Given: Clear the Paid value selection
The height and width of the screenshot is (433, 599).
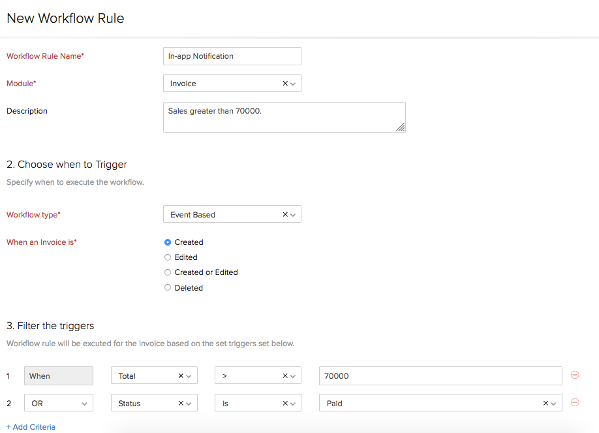Looking at the screenshot, I should 545,404.
